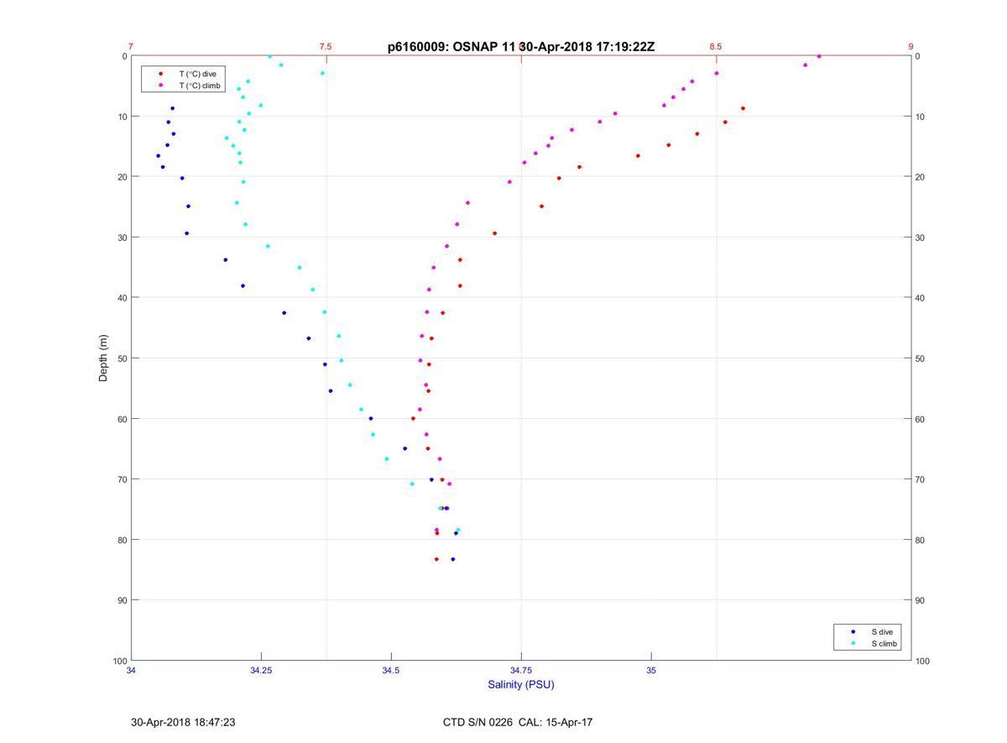The height and width of the screenshot is (743, 1007).
Task: Click salinity tick label '34' at axis origin
Action: 132,670
